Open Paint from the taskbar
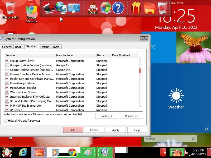The width and height of the screenshot is (211, 158). [x=88, y=152]
